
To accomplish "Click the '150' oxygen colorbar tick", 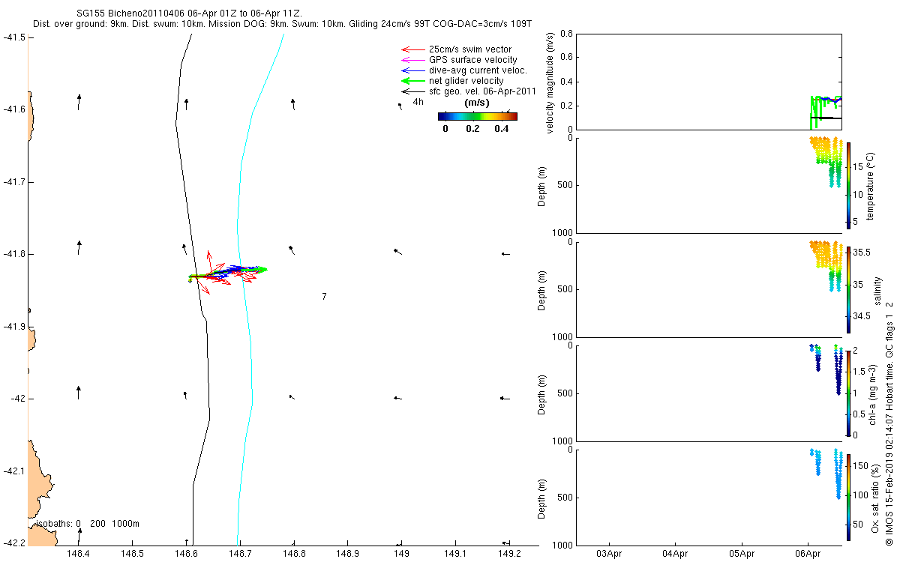I will click(861, 466).
